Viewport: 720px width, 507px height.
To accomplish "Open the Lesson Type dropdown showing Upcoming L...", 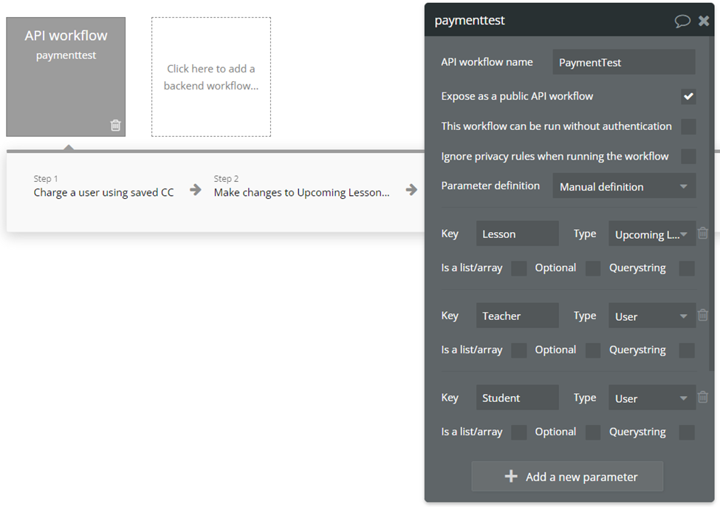I will (x=652, y=234).
